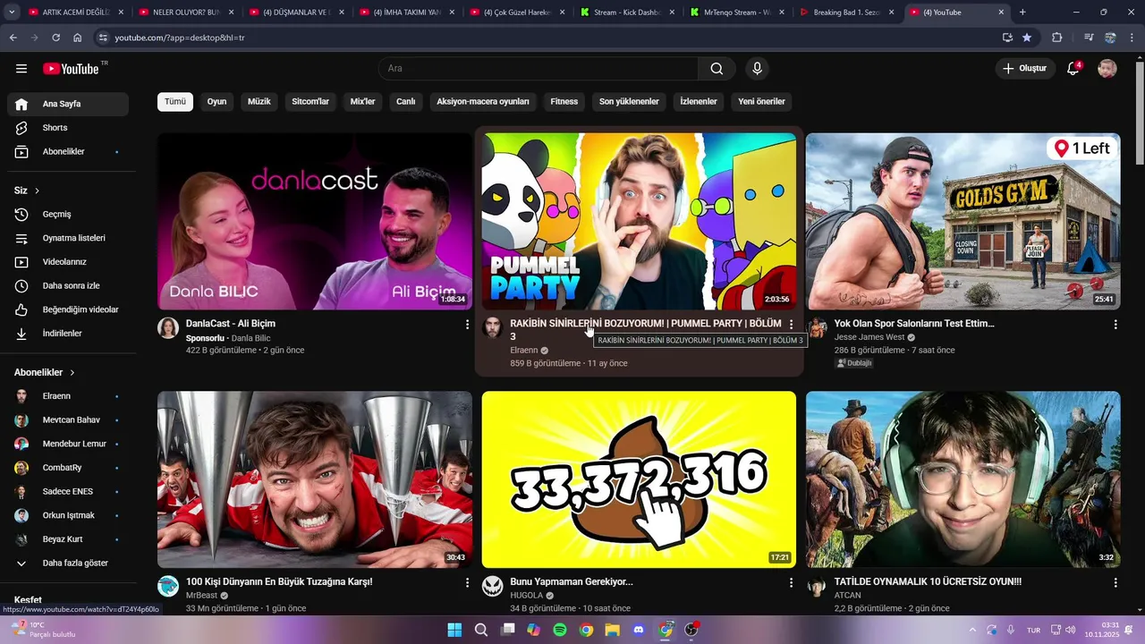Open Discord from the taskbar
1145x644 pixels.
(639, 630)
